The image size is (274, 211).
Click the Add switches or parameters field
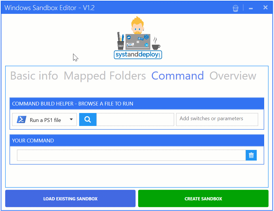pos(217,119)
